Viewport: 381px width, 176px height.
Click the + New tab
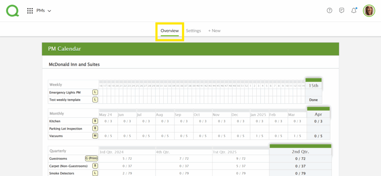point(214,31)
